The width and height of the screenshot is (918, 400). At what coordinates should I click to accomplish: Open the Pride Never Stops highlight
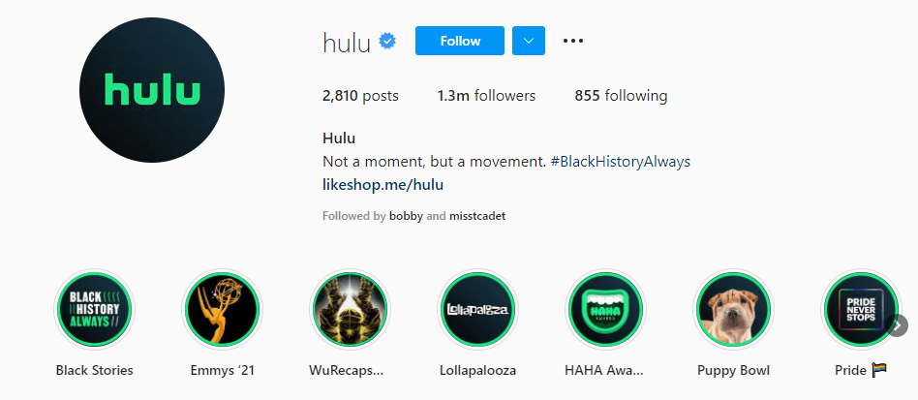pyautogui.click(x=861, y=309)
